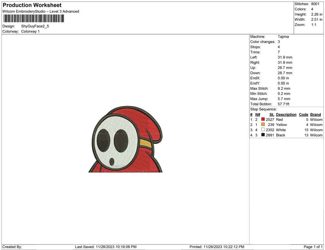Image resolution: width=325 pixels, height=250 pixels.
Task: Click the 'Yellow' description in stop sequence
Action: [x=281, y=125]
